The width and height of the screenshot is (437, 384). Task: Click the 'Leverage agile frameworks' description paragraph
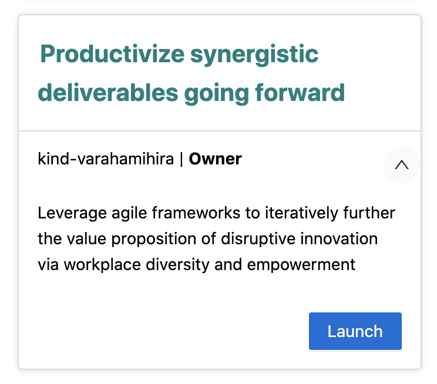point(216,238)
